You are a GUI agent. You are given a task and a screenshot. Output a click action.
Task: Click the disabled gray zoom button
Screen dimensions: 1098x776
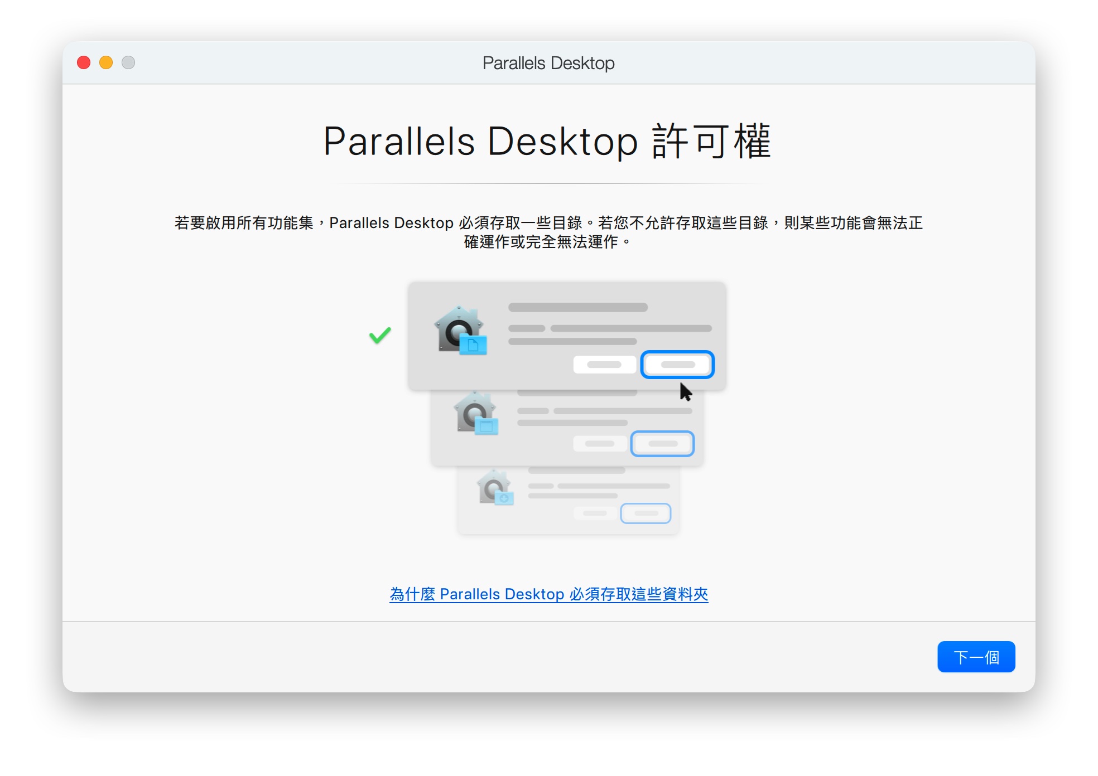point(128,62)
